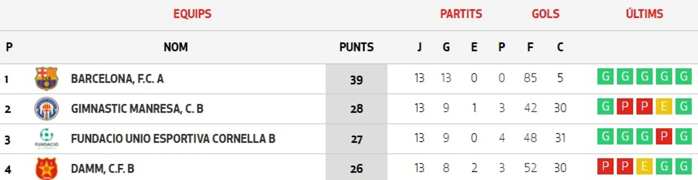Select Damm's yellow E result badge

click(644, 167)
